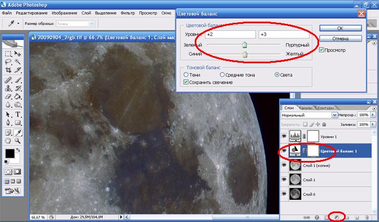Toggle the Сохранить свечение checkbox
Viewport: 379px width, 222px height.
pyautogui.click(x=186, y=82)
